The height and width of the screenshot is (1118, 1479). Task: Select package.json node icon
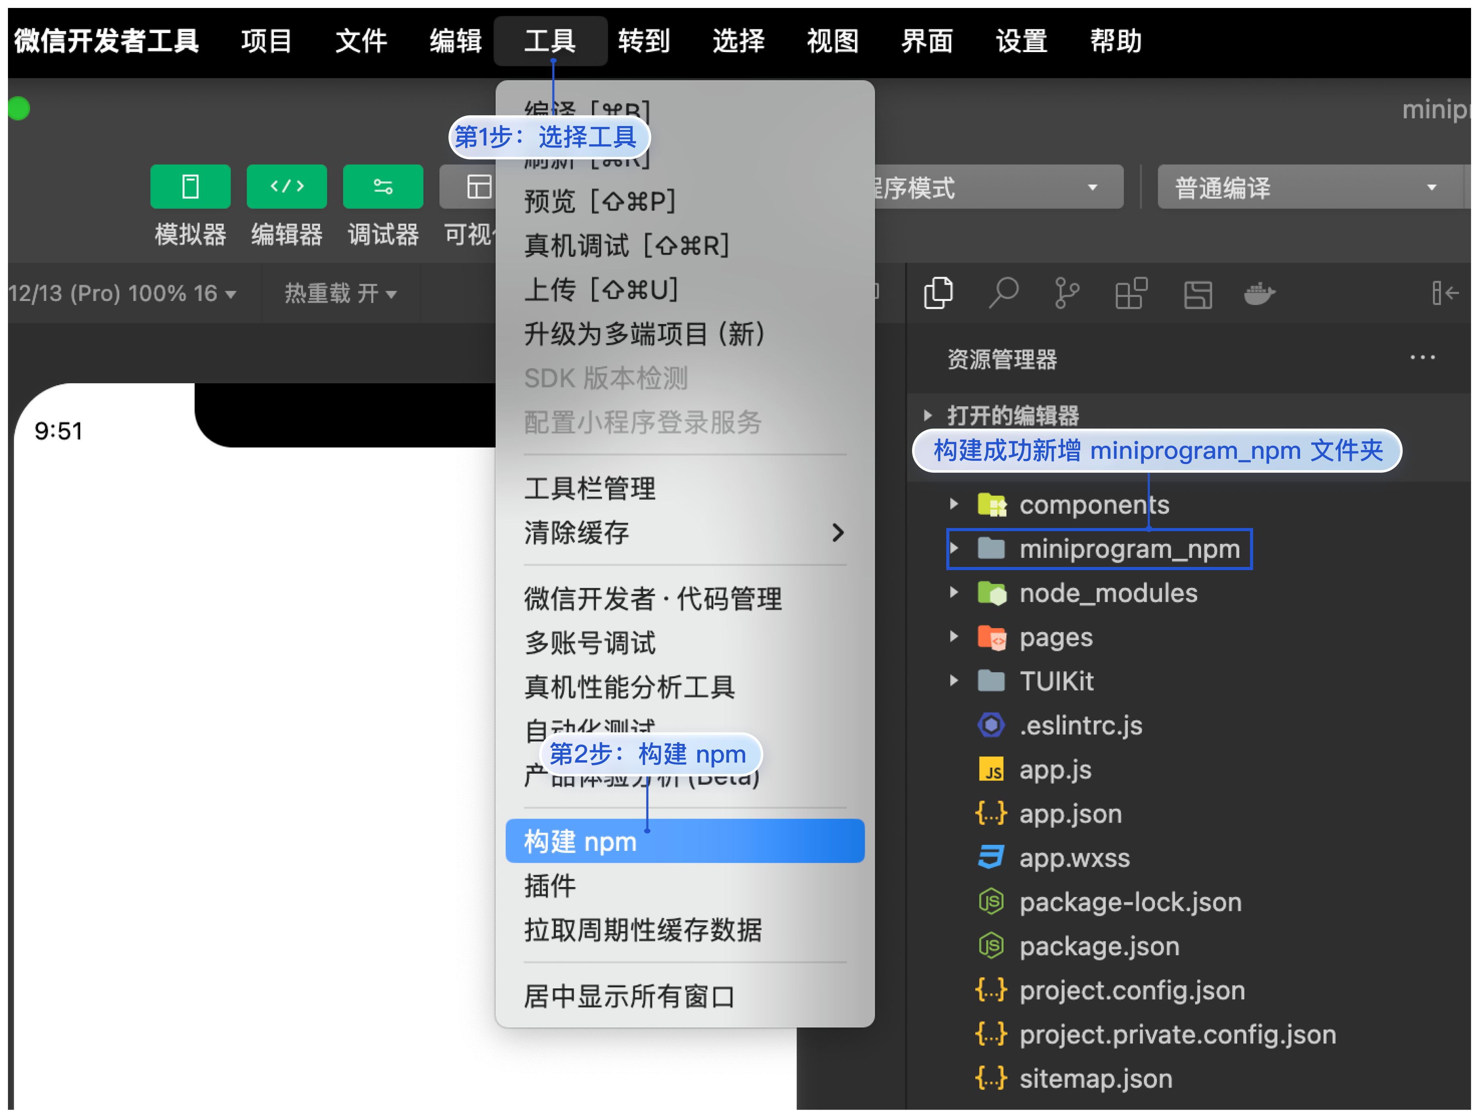(991, 945)
